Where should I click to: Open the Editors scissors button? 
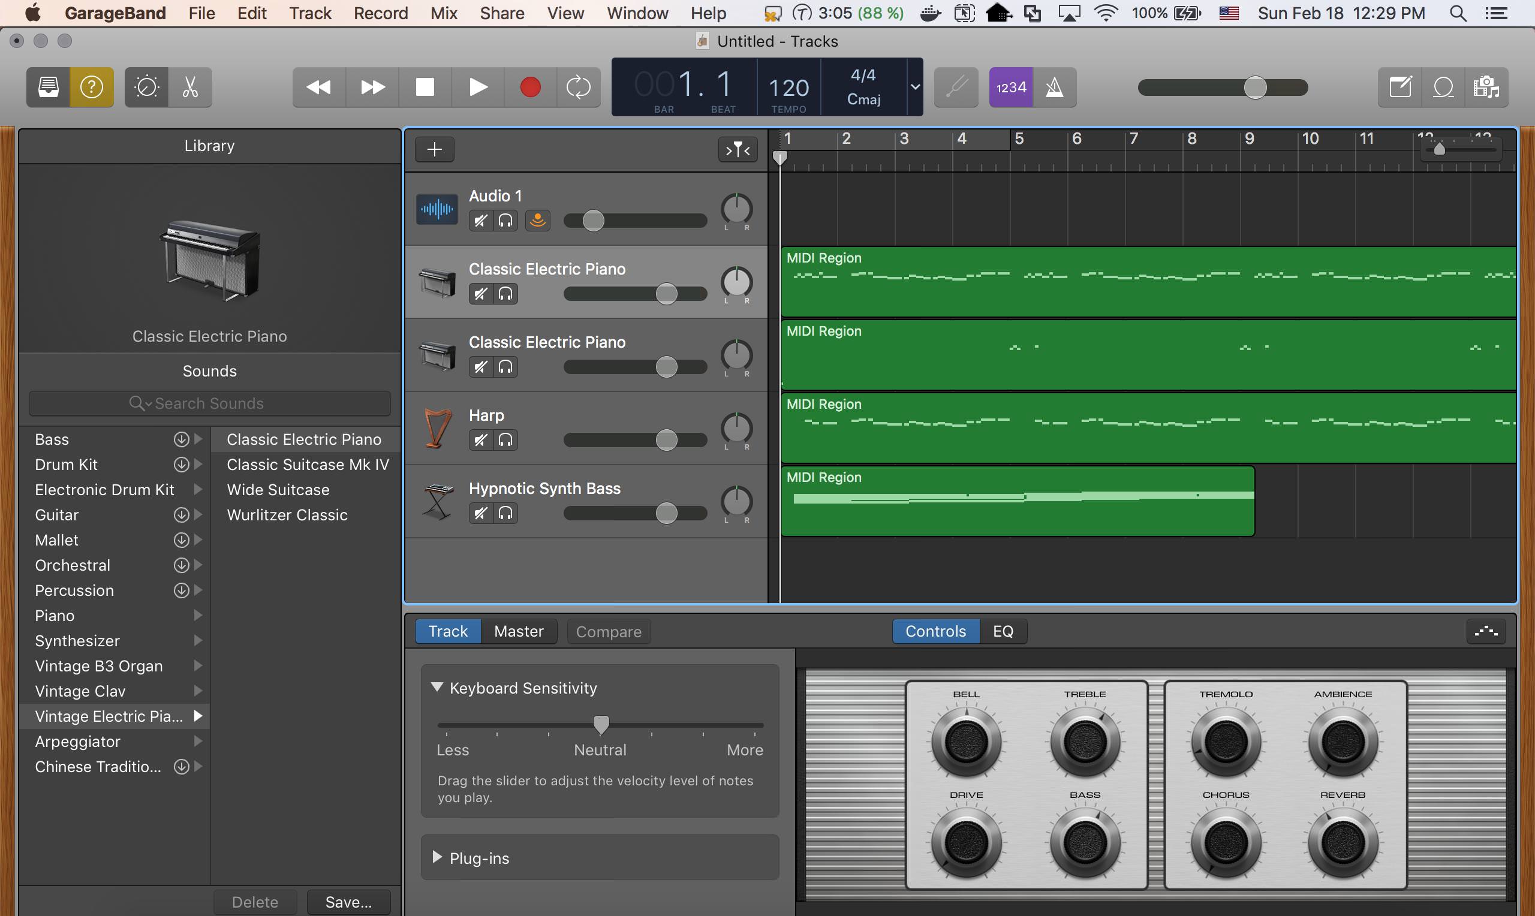pos(190,87)
